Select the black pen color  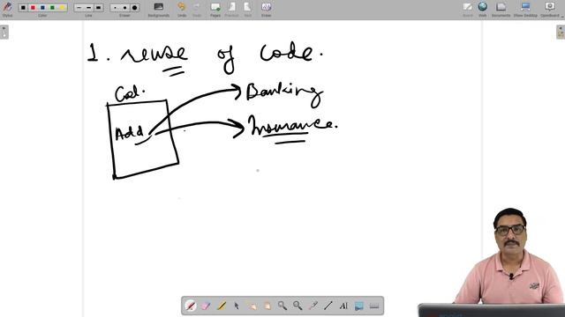tap(23, 8)
